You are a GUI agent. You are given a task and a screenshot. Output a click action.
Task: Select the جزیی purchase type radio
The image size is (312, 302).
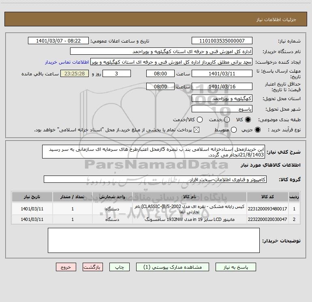(x=257, y=130)
